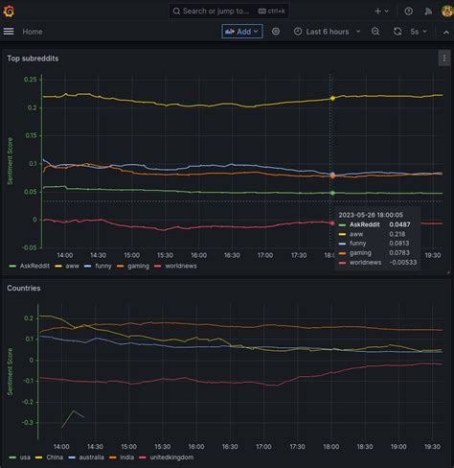Click the Grafana logo icon
This screenshot has width=454, height=468.
9,12
